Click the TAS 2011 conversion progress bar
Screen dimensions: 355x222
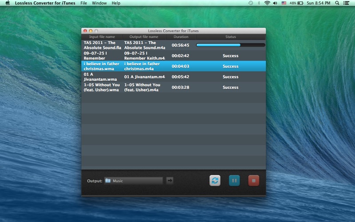pyautogui.click(x=230, y=45)
